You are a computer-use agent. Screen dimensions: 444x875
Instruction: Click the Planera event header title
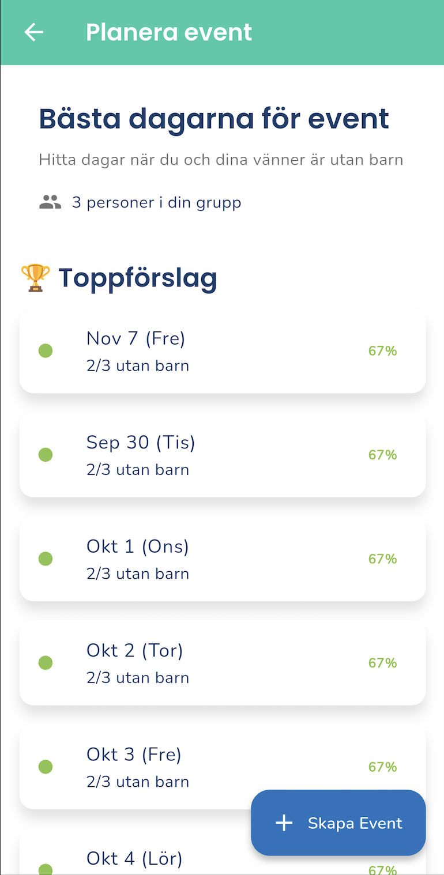(169, 32)
